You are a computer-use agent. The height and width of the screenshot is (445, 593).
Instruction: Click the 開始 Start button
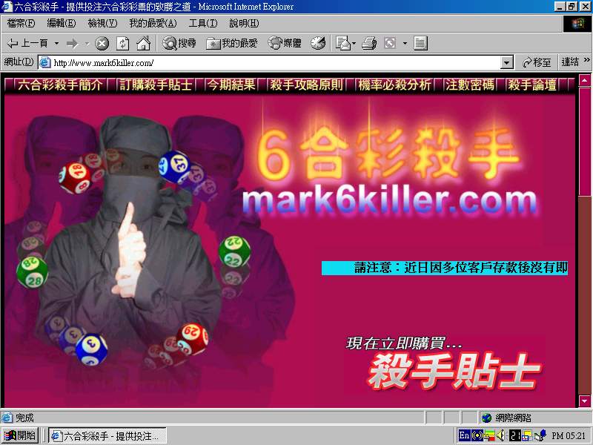click(x=21, y=435)
